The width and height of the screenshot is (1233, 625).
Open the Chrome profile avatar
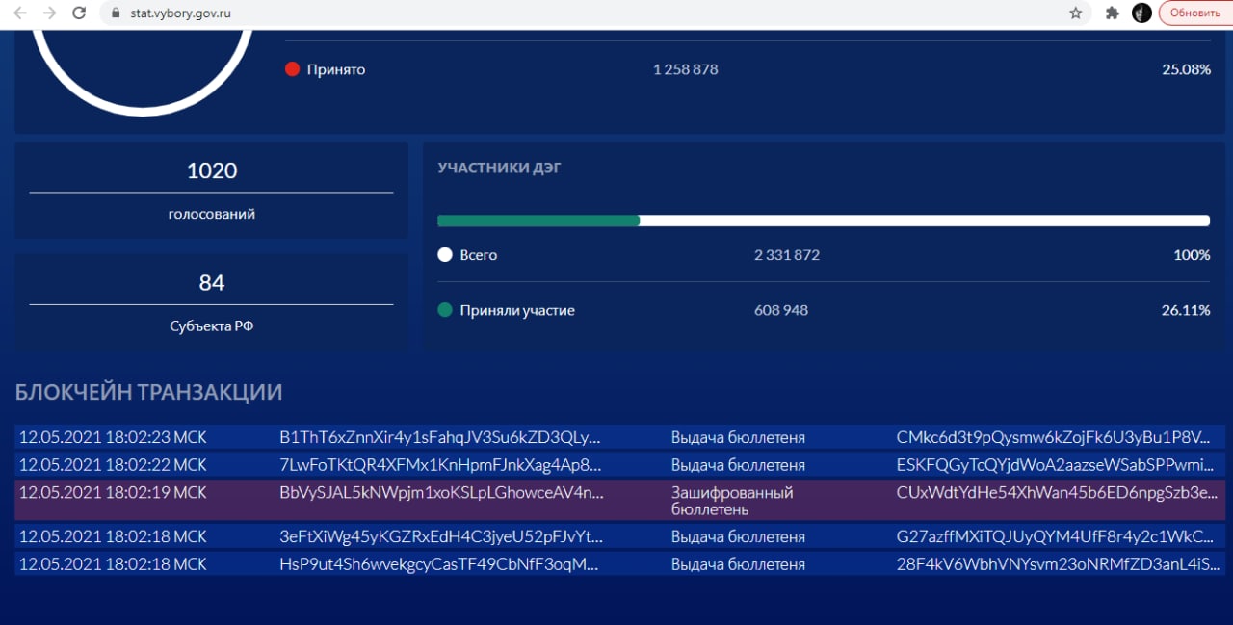[1141, 13]
